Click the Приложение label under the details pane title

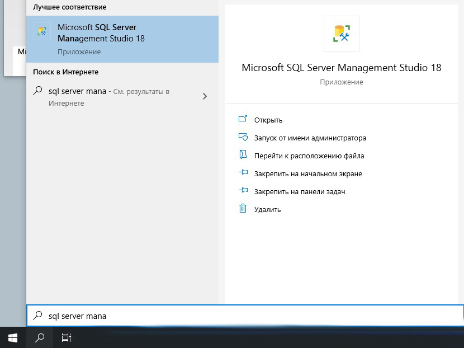(342, 82)
